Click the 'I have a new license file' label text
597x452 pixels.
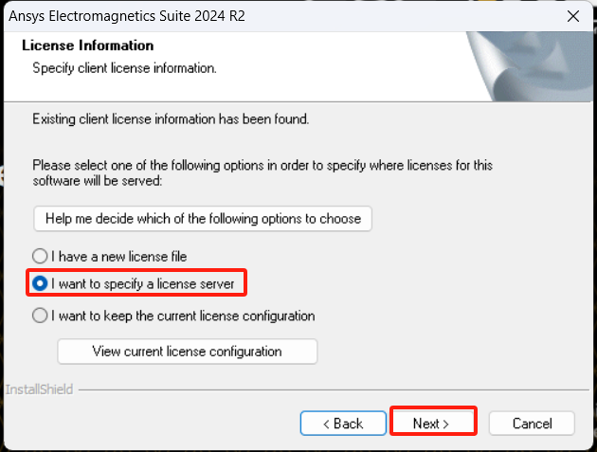pyautogui.click(x=119, y=257)
